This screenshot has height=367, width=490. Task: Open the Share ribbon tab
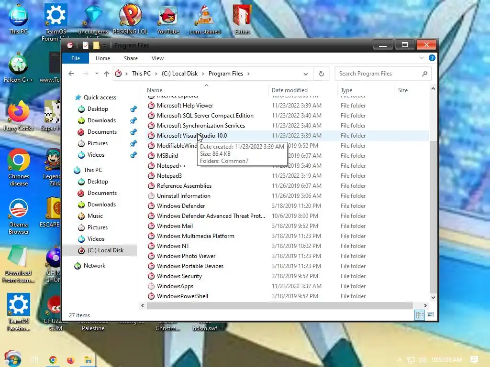[131, 58]
